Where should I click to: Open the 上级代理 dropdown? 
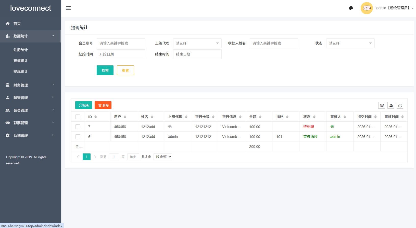click(197, 43)
